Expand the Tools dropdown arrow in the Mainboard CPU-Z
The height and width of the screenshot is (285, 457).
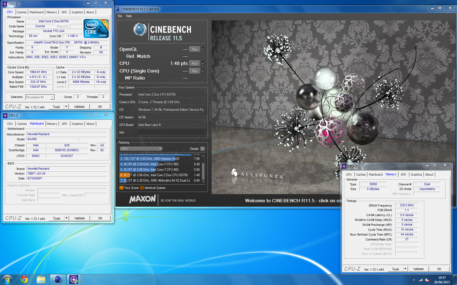pos(66,218)
